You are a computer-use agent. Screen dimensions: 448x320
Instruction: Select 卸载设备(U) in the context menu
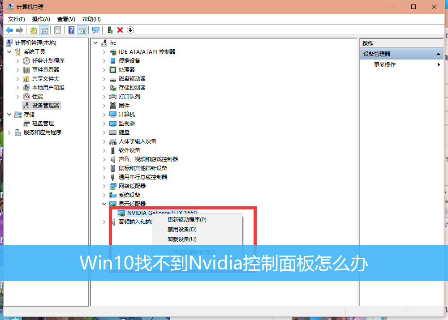point(182,239)
